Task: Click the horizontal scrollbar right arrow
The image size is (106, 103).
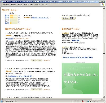Action: 102,99
